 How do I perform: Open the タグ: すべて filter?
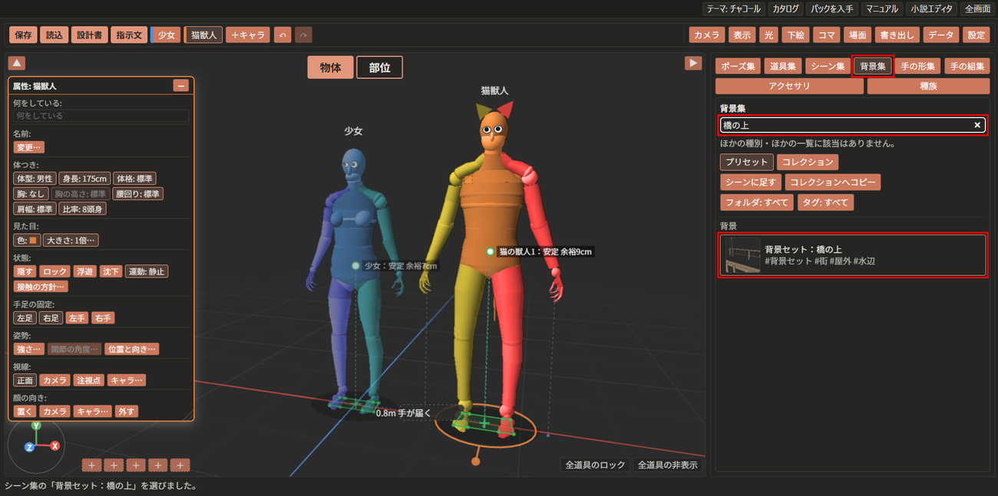click(825, 202)
